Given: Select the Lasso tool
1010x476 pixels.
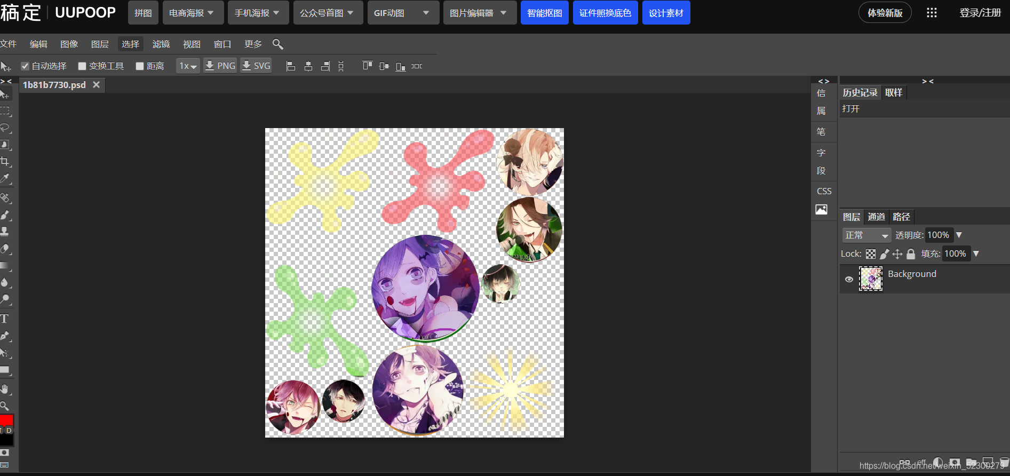Looking at the screenshot, I should point(5,128).
